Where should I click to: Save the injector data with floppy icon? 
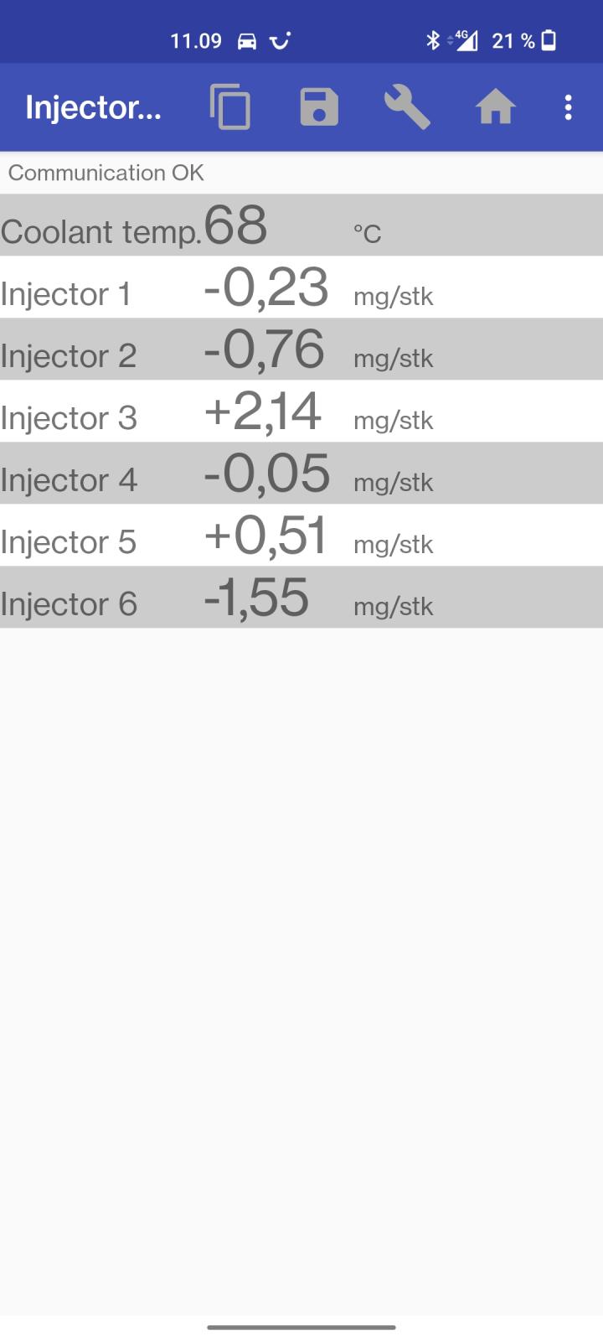319,107
